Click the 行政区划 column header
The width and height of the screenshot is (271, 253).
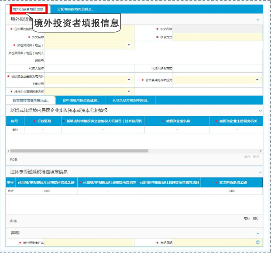click(x=43, y=121)
